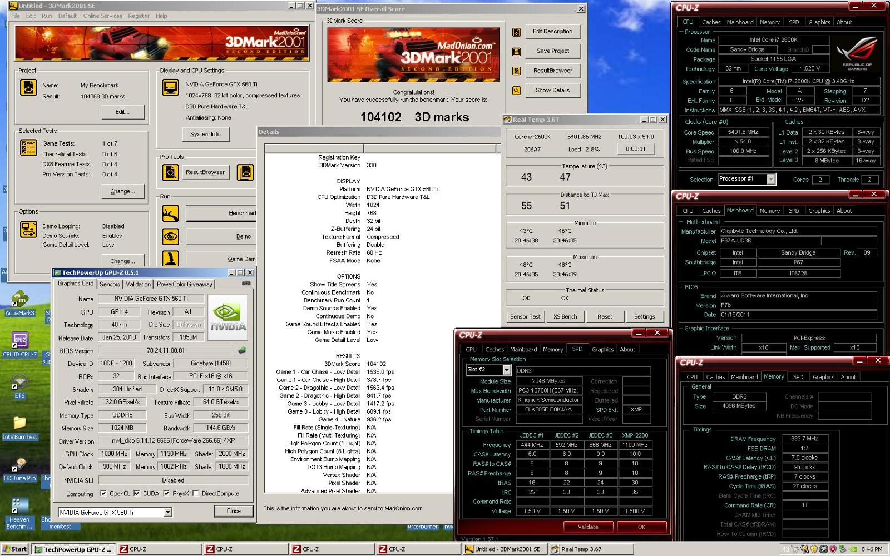
Task: Click the BIOS save icon in GPU-Z
Action: pos(242,350)
